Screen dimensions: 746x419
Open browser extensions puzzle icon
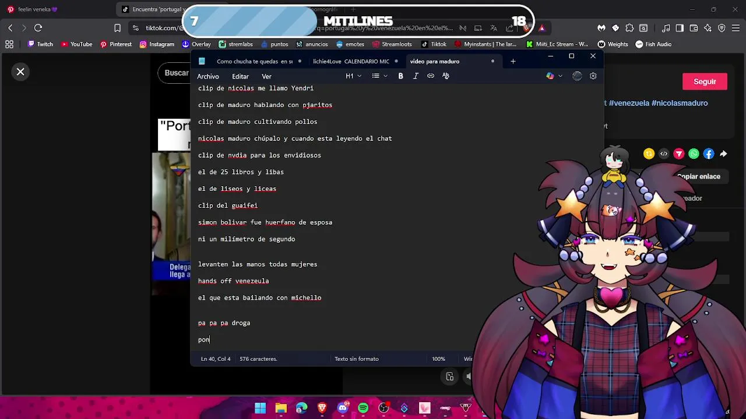[x=629, y=28]
